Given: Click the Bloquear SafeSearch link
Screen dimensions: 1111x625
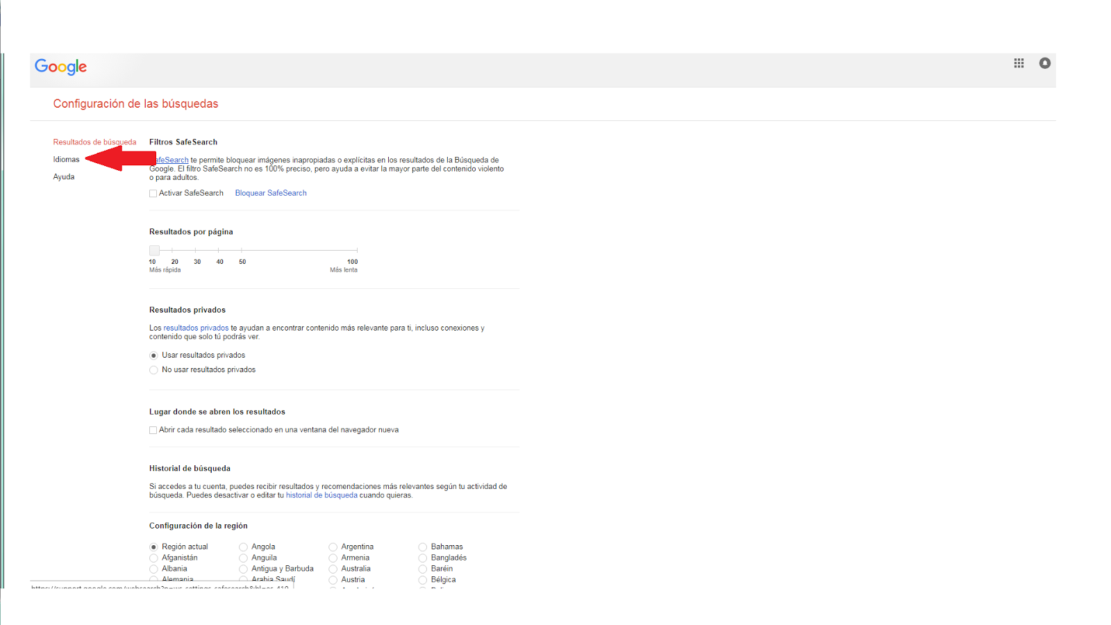Looking at the screenshot, I should coord(271,193).
